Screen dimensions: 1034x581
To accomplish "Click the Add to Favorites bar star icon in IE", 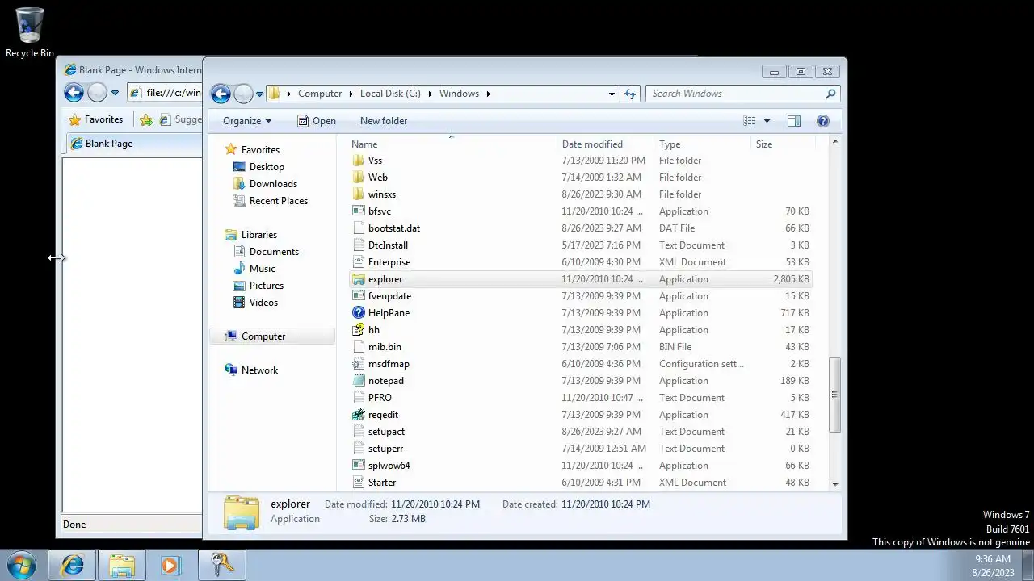I will coord(146,119).
